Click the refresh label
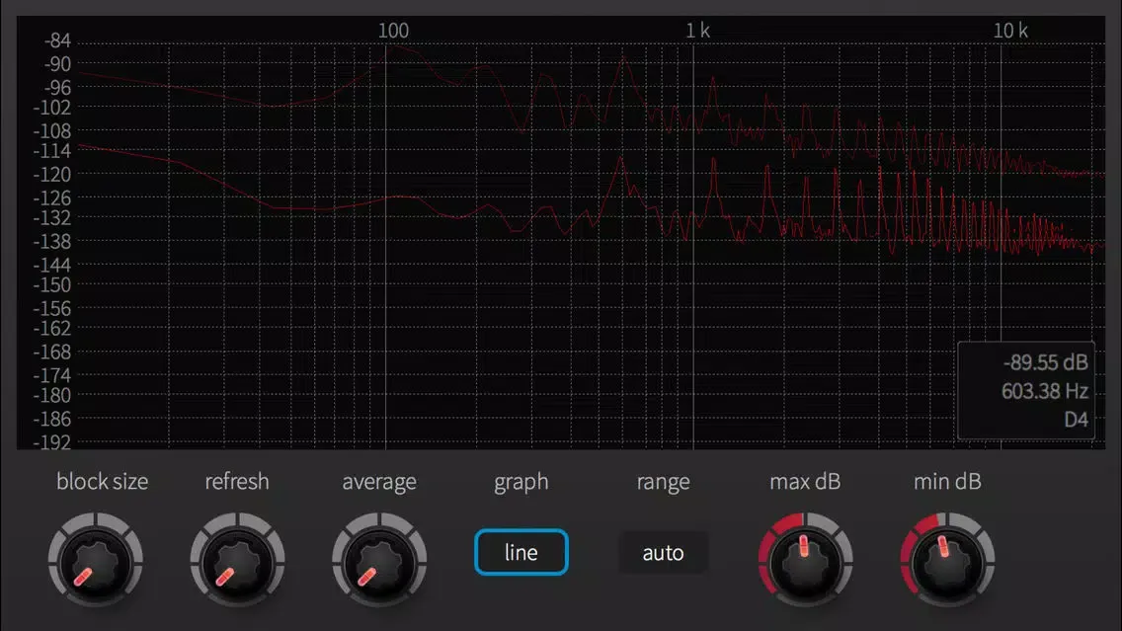 pos(237,482)
